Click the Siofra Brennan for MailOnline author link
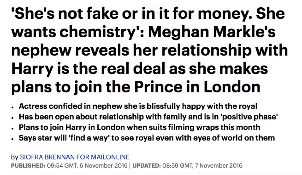The width and height of the screenshot is (302, 175). pyautogui.click(x=75, y=157)
